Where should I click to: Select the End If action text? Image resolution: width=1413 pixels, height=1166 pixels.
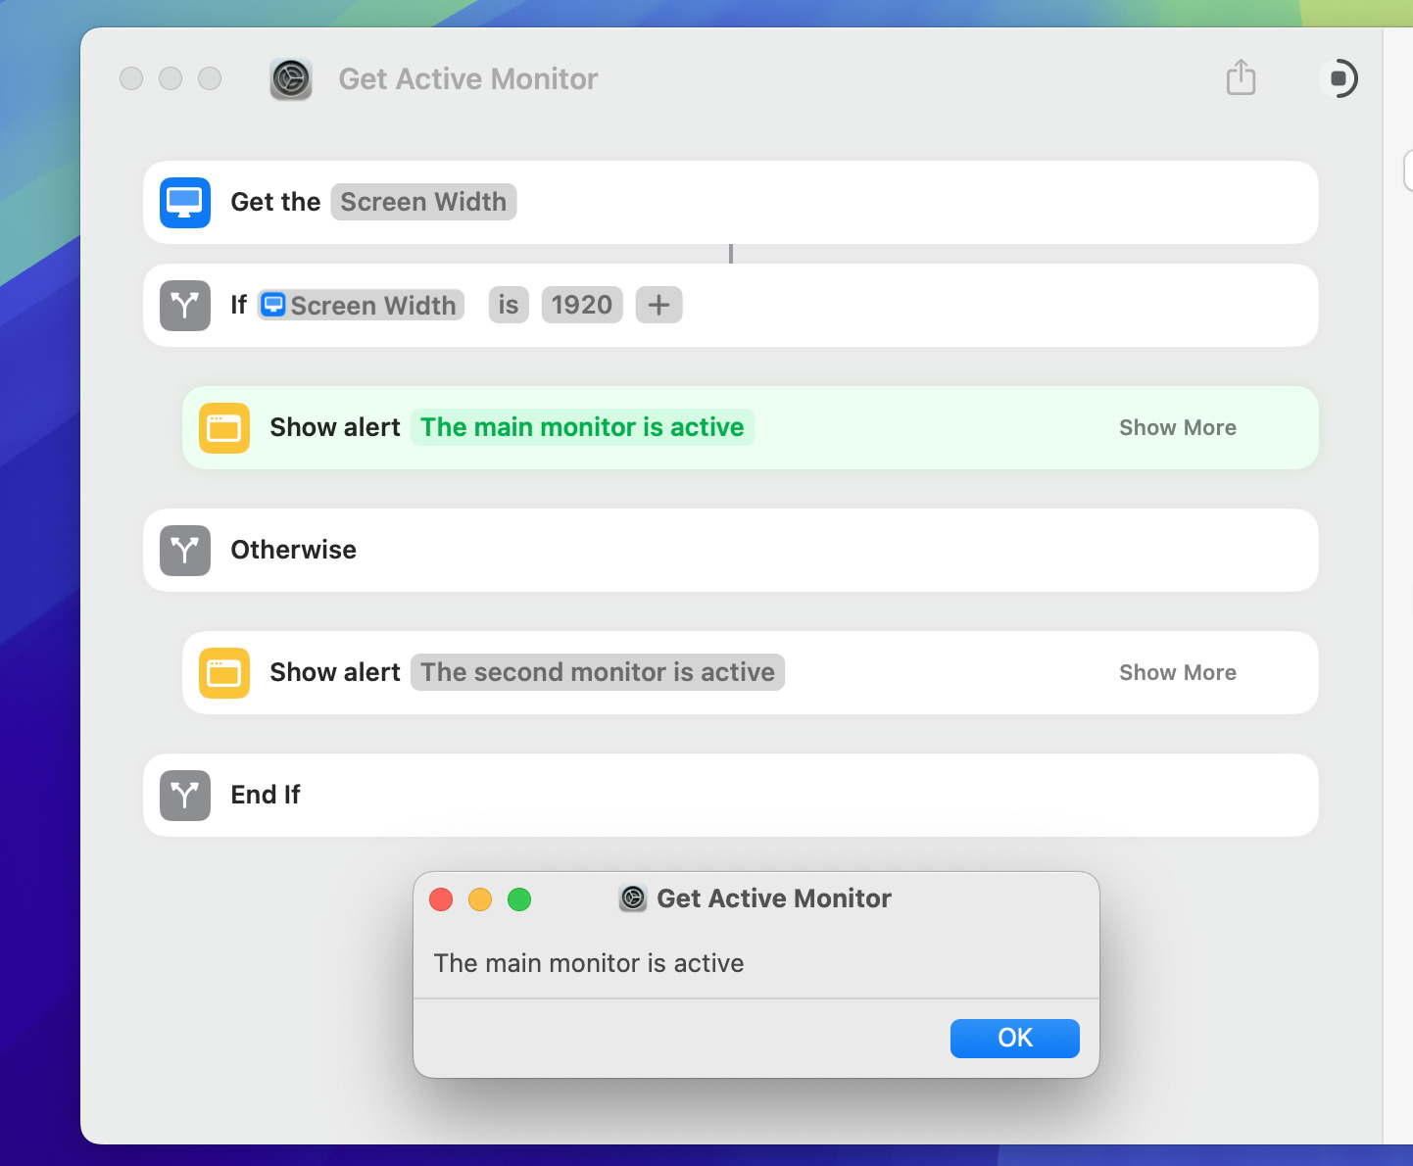(x=266, y=795)
